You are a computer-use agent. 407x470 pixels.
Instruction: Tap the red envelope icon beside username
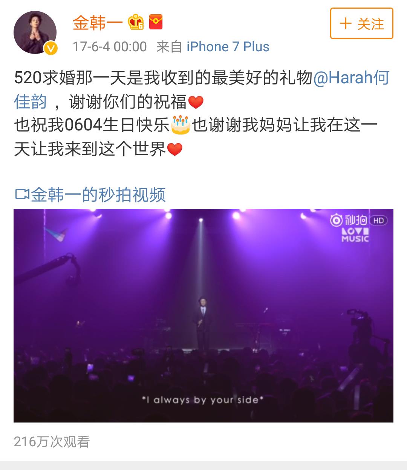156,22
